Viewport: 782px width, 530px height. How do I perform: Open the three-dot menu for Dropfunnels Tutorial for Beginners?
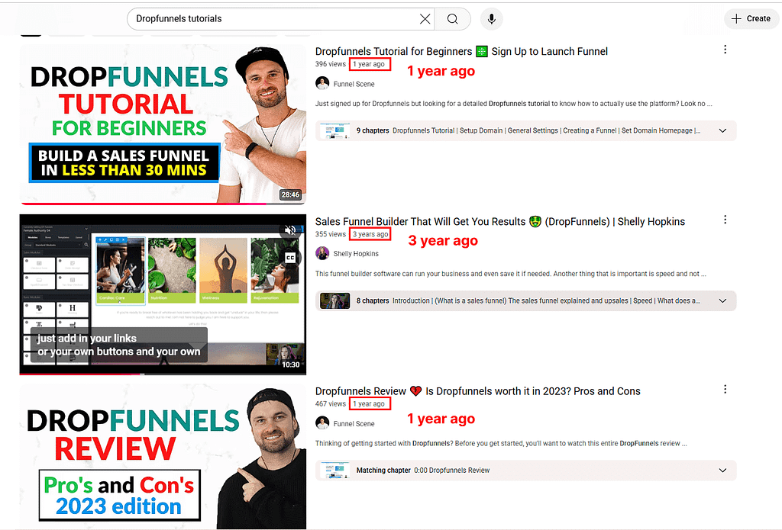click(x=725, y=50)
